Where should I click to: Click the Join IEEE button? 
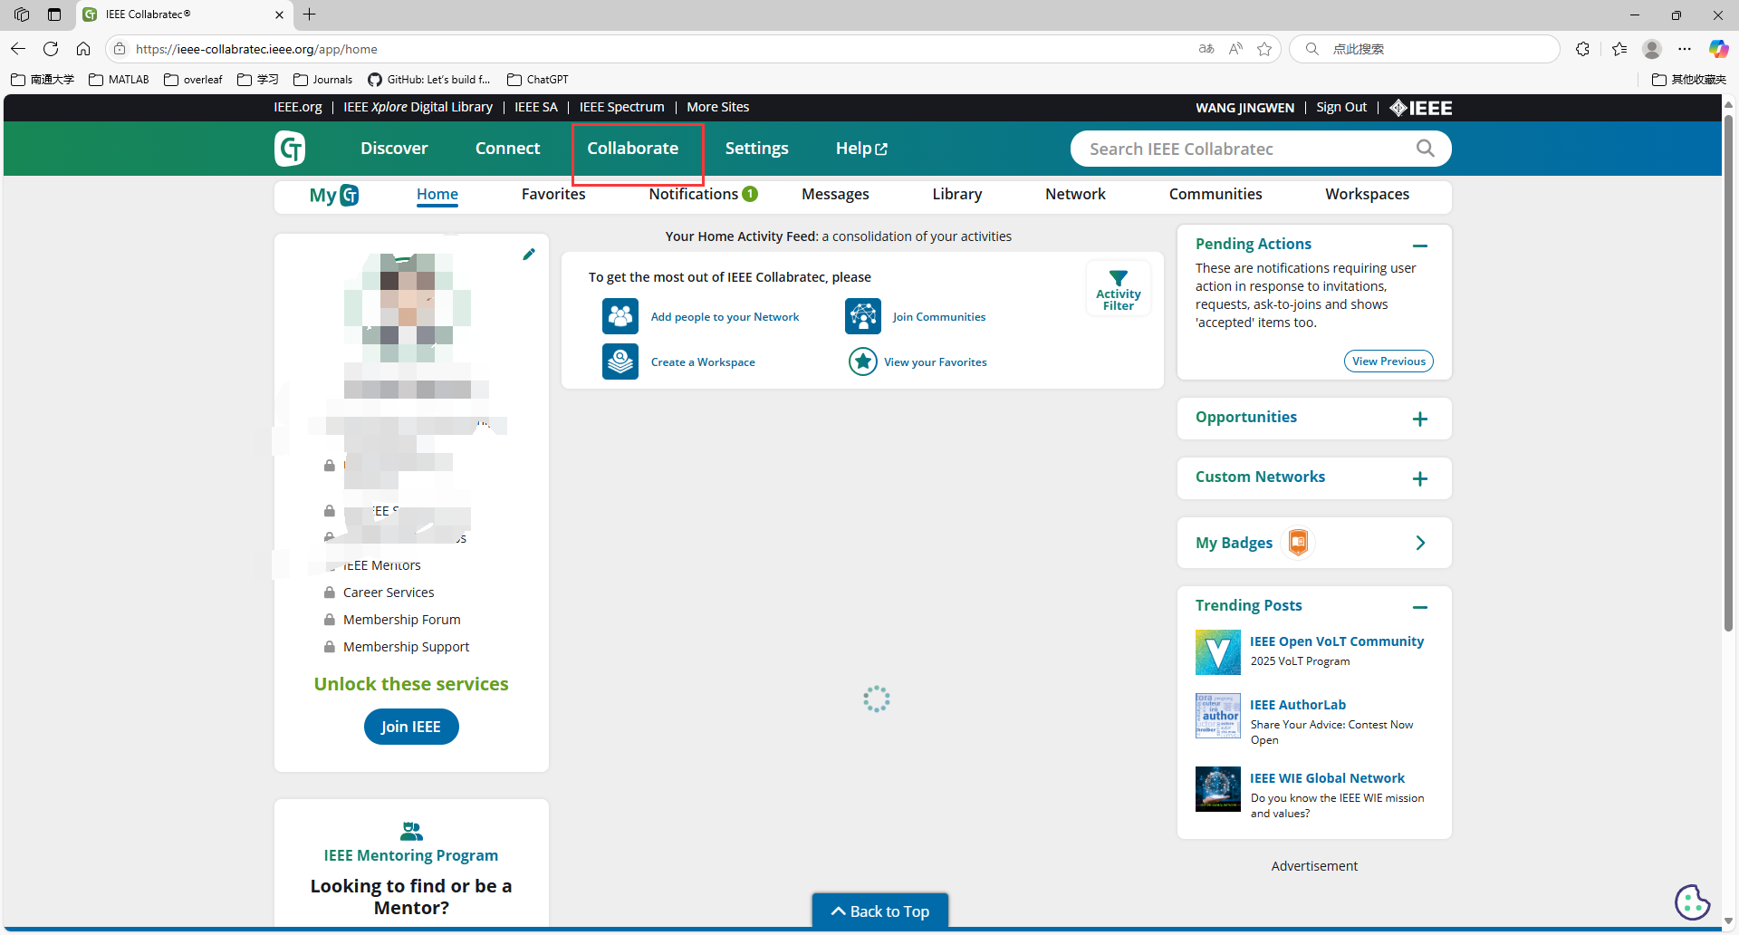(x=411, y=727)
